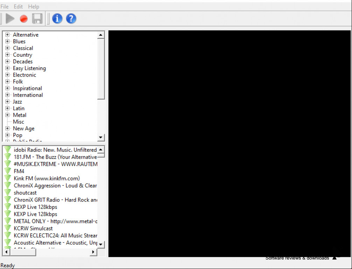Select the Alternative genre label
This screenshot has width=352, height=269.
point(26,35)
